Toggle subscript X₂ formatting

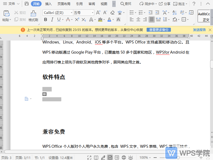(84, 19)
